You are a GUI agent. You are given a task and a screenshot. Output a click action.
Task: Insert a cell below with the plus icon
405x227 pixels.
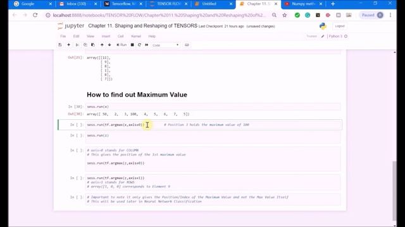(x=69, y=45)
